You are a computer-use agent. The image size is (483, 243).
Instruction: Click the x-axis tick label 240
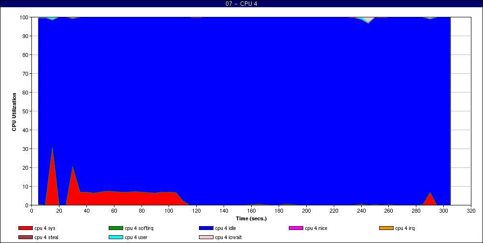click(x=361, y=211)
